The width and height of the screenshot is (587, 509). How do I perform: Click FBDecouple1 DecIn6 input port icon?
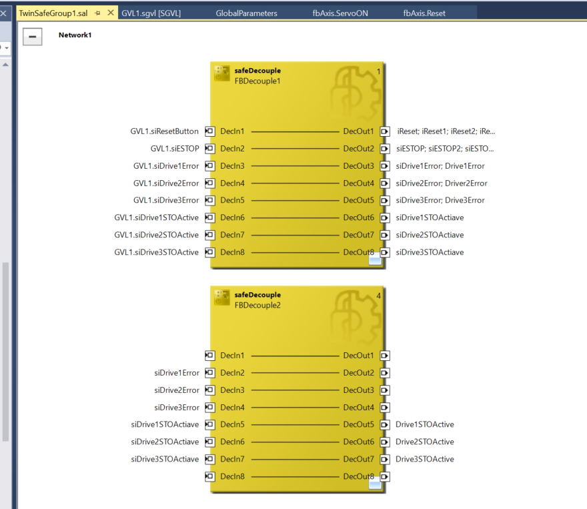pyautogui.click(x=210, y=217)
